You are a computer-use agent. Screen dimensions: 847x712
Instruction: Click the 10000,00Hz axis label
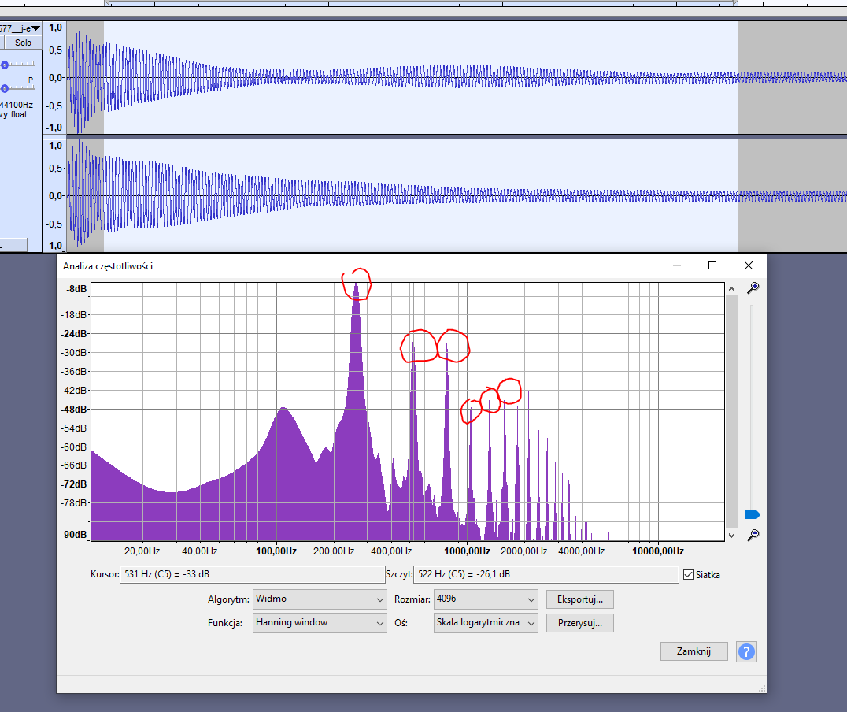(658, 551)
